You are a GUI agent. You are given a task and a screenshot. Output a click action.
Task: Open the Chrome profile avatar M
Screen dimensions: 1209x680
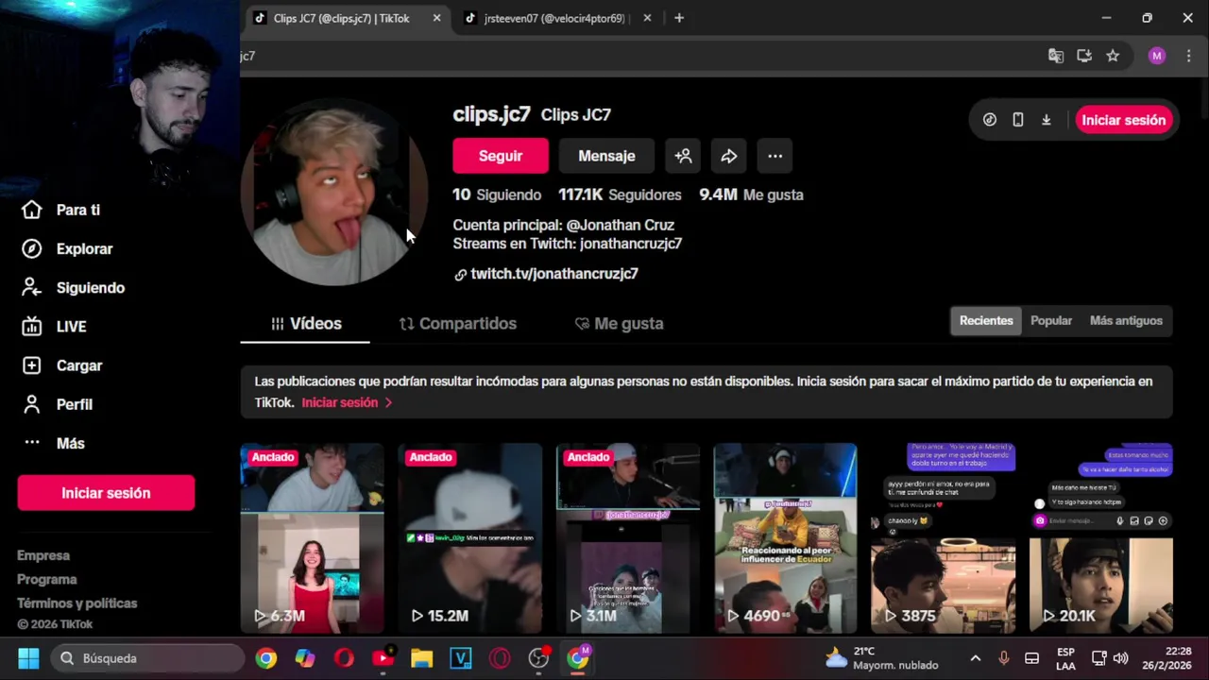click(1157, 56)
